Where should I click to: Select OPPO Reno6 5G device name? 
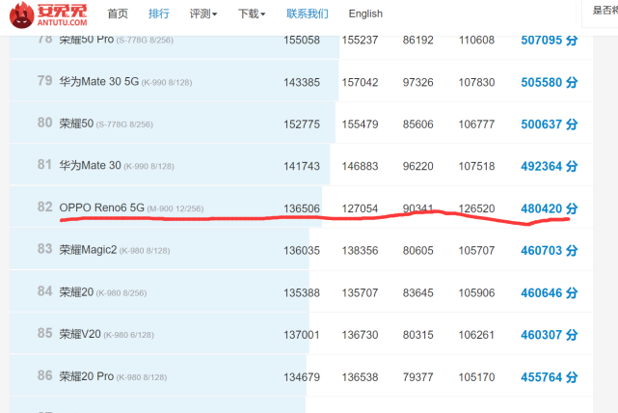point(101,207)
